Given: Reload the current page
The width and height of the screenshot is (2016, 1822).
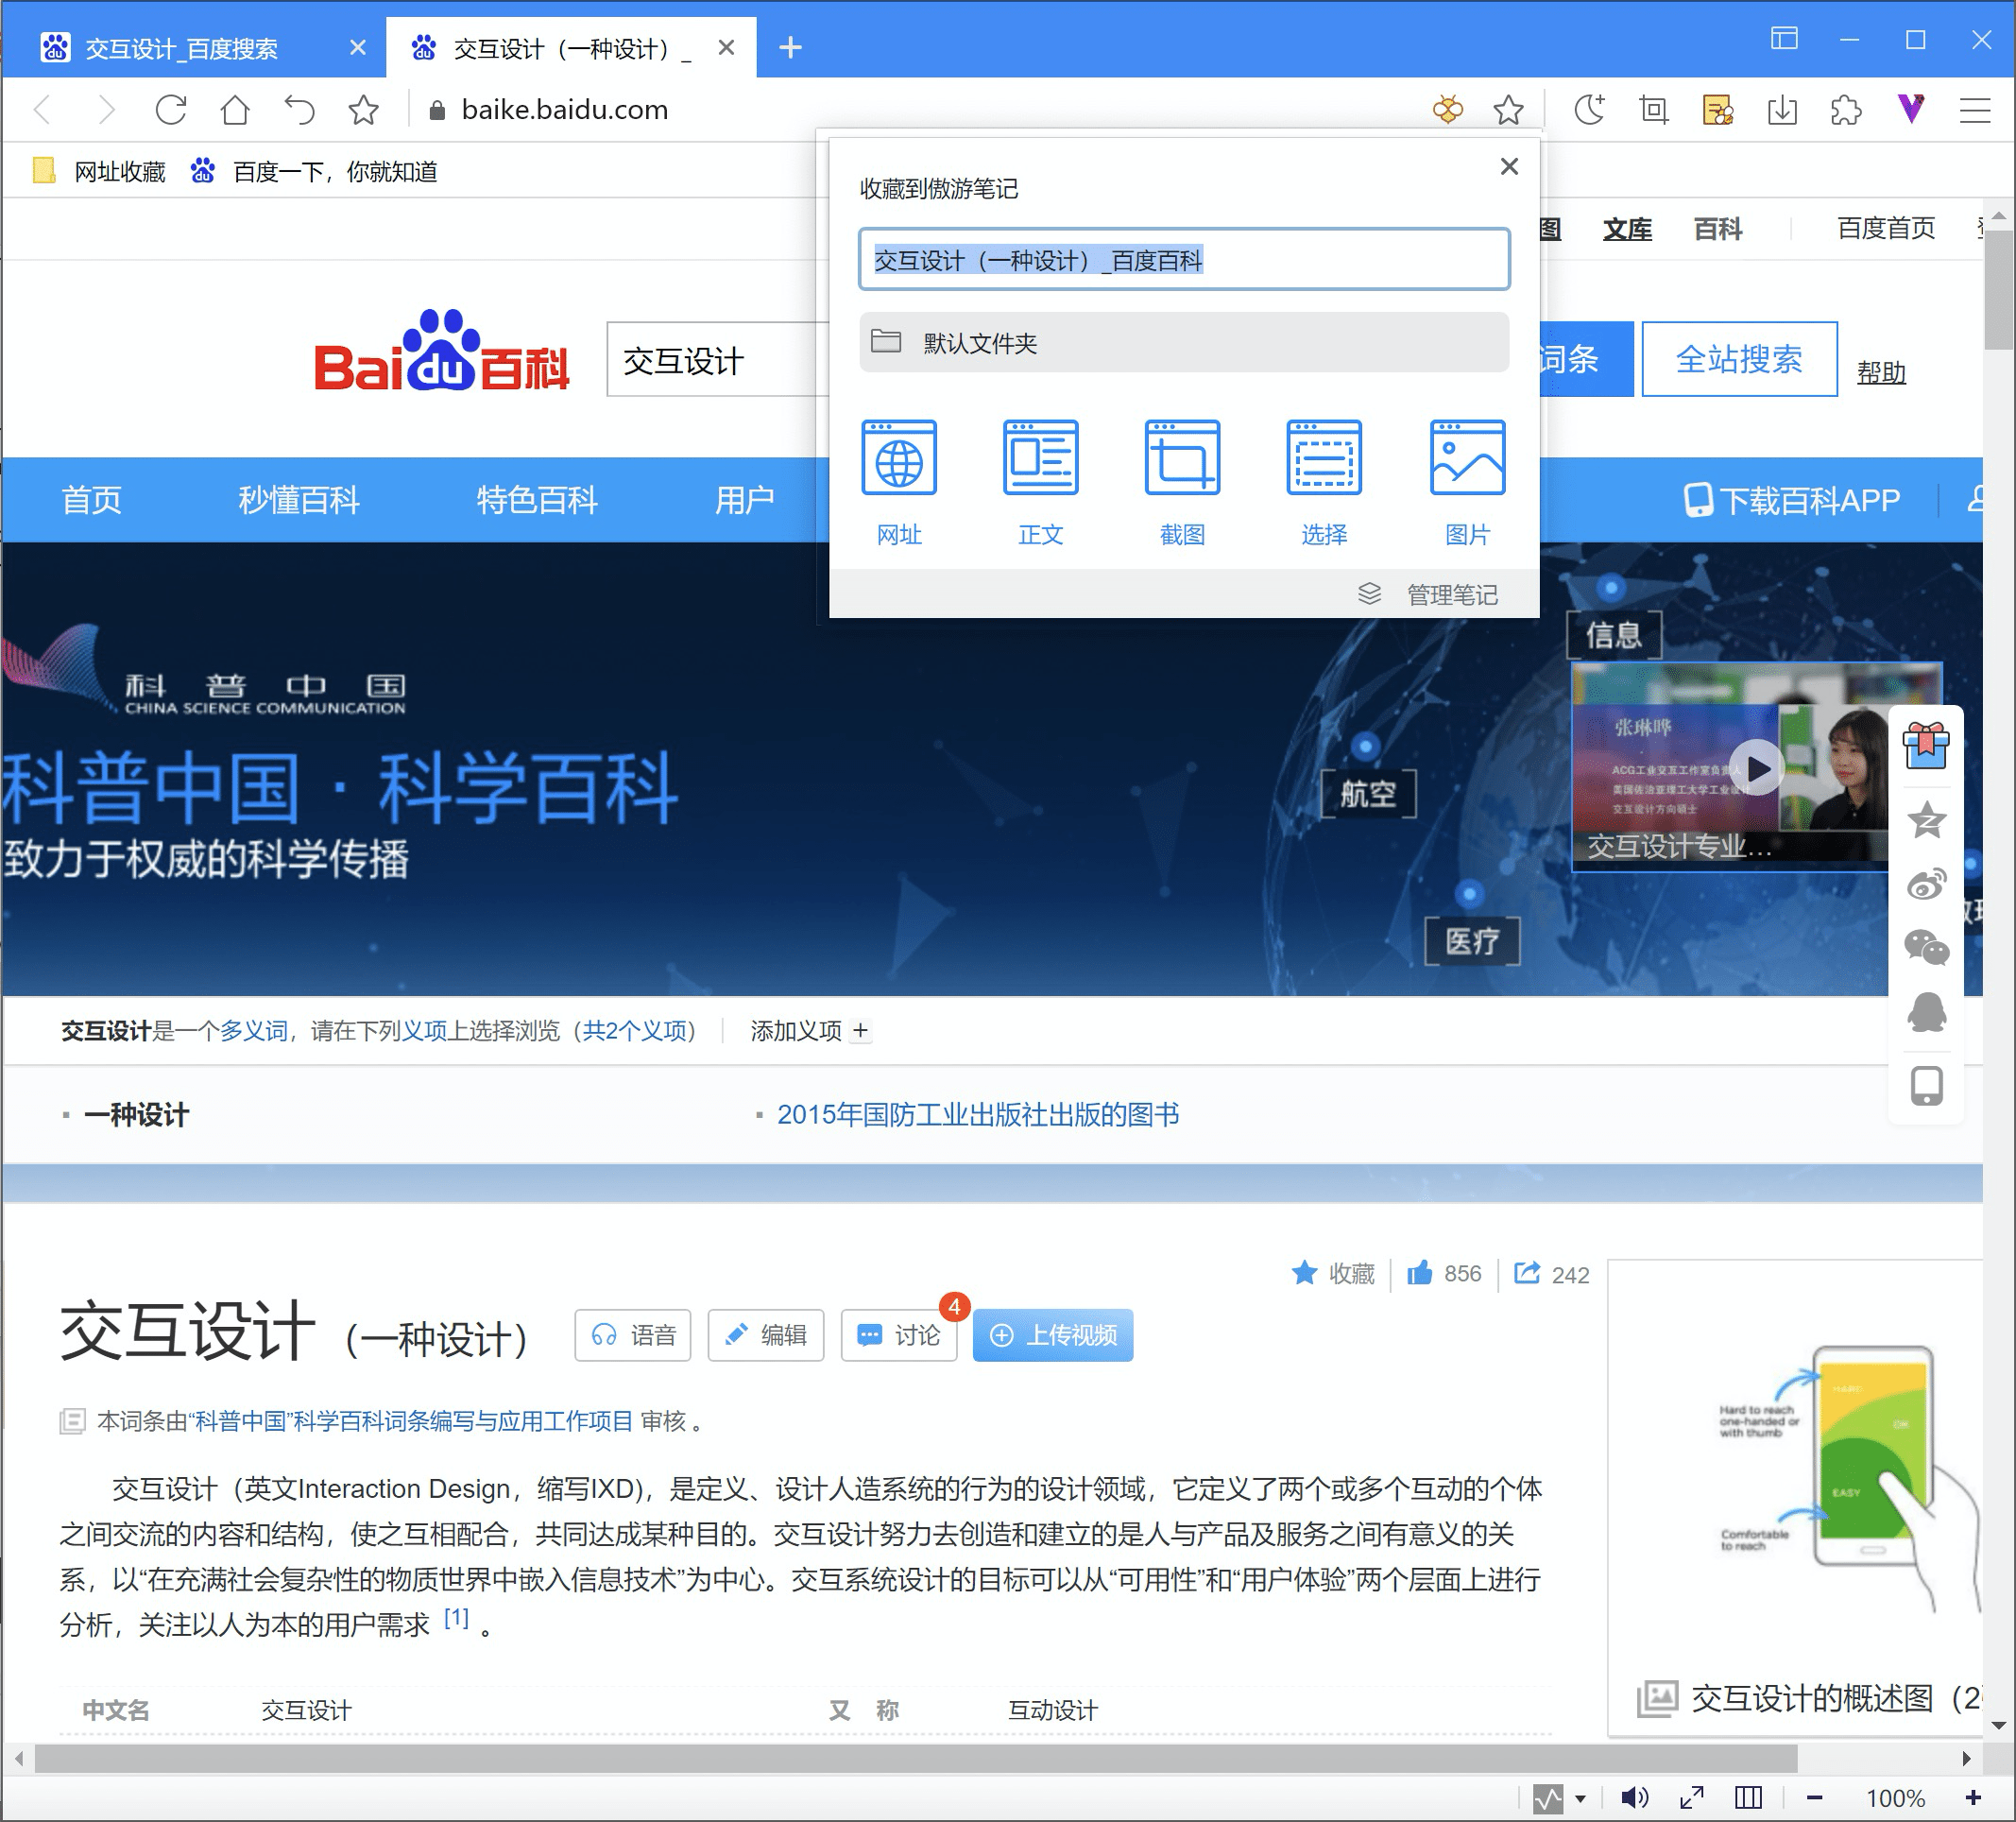Looking at the screenshot, I should [x=171, y=109].
